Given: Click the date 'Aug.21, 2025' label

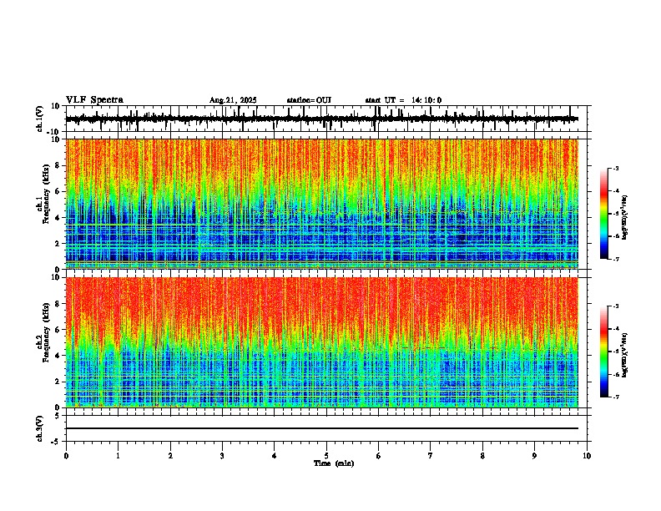Looking at the screenshot, I should point(233,100).
